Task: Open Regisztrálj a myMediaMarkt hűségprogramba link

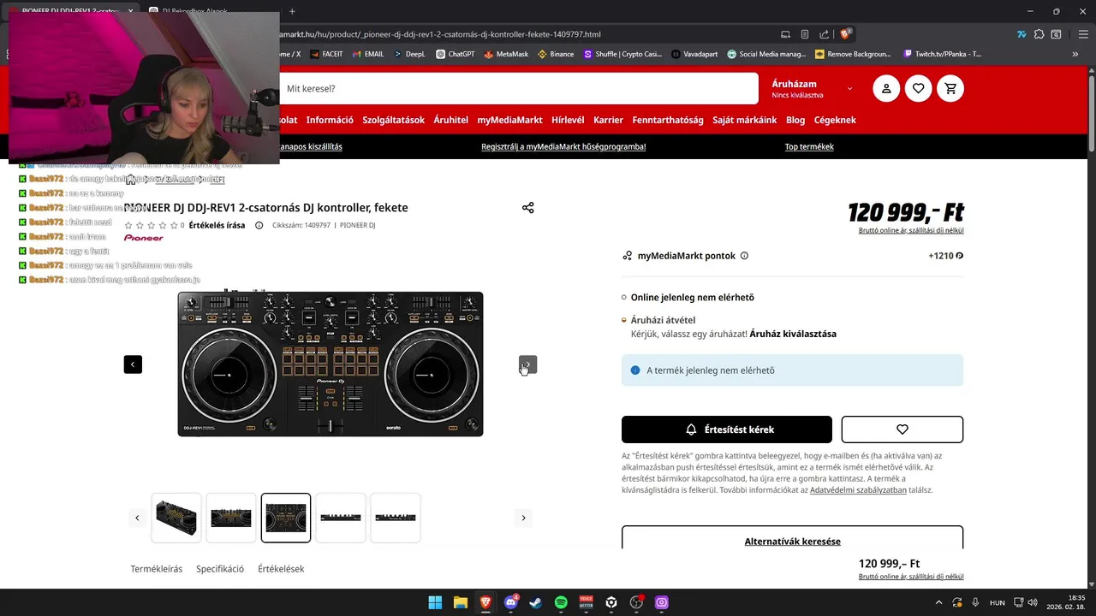Action: 563,146
